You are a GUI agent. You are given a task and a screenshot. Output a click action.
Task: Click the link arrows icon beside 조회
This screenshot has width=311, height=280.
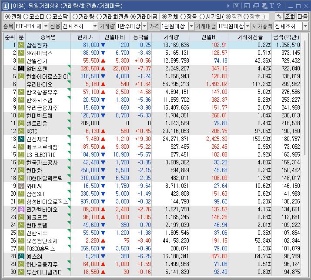coord(279,17)
